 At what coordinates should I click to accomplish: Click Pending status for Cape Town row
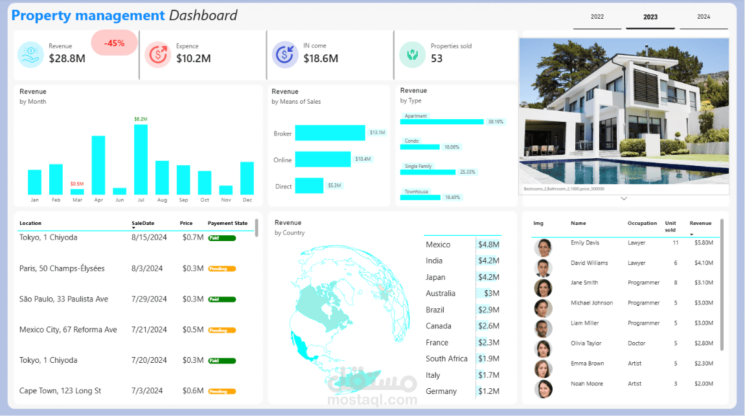[222, 391]
